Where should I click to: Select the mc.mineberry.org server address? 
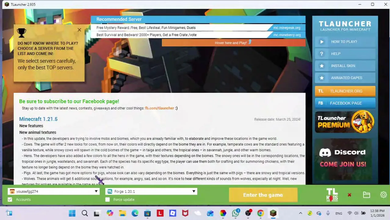pos(287,35)
